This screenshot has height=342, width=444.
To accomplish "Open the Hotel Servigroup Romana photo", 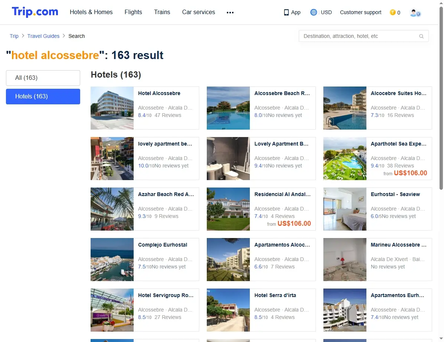I will (x=112, y=310).
